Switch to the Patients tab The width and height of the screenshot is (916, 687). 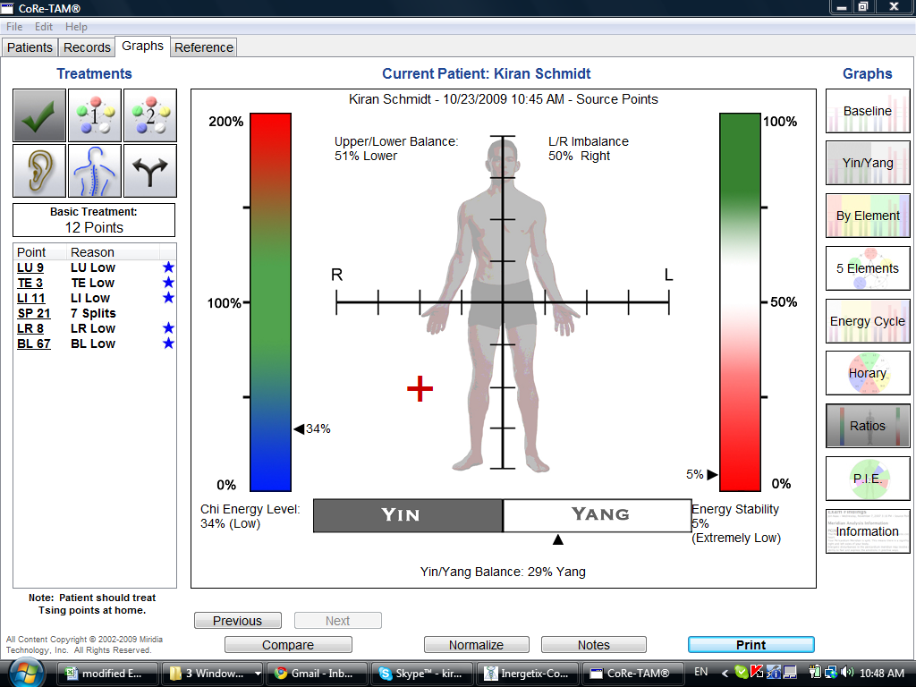click(30, 47)
